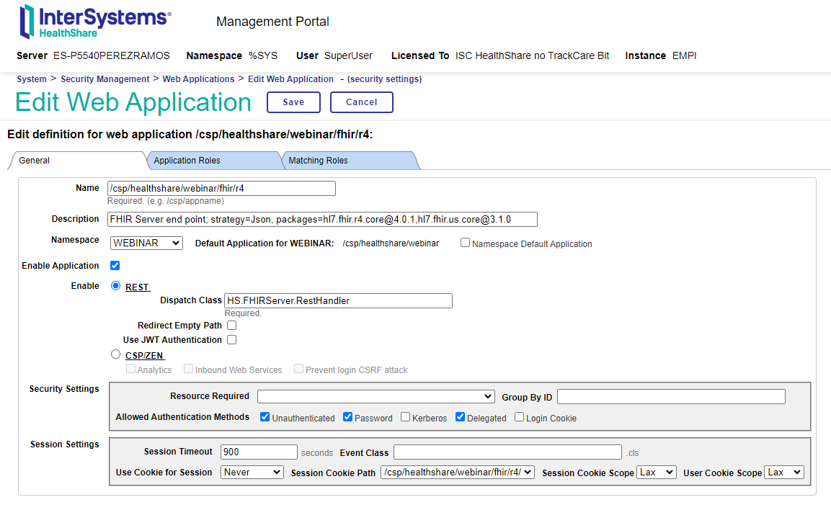Check the Redirect Empty Path box
The height and width of the screenshot is (510, 831).
click(231, 326)
